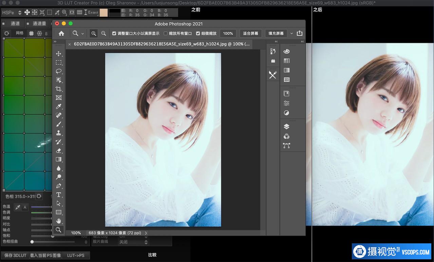Screen dimensions: 434x262
Task: Choose the Eraser tool
Action: click(x=59, y=150)
